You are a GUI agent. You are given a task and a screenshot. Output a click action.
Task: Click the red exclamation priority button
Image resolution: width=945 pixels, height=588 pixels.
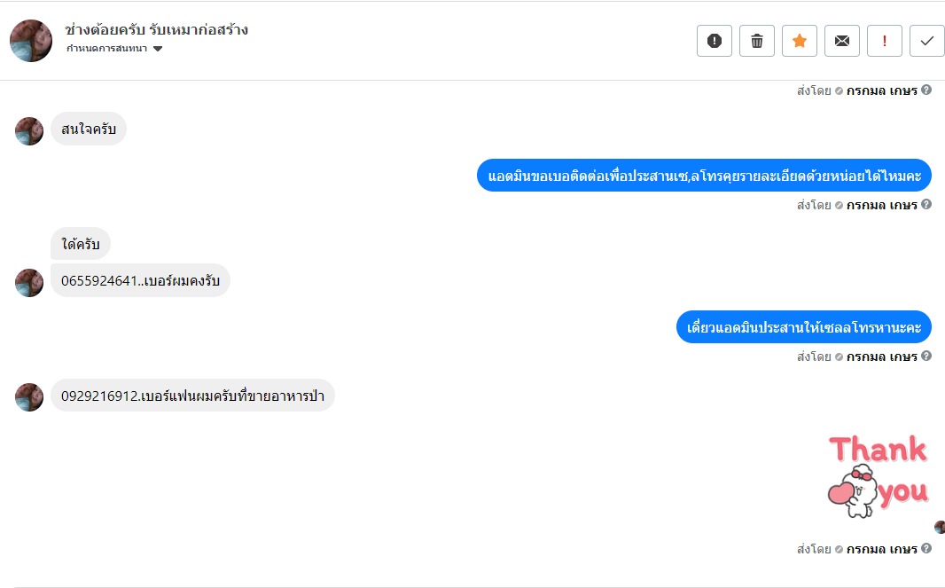point(885,41)
